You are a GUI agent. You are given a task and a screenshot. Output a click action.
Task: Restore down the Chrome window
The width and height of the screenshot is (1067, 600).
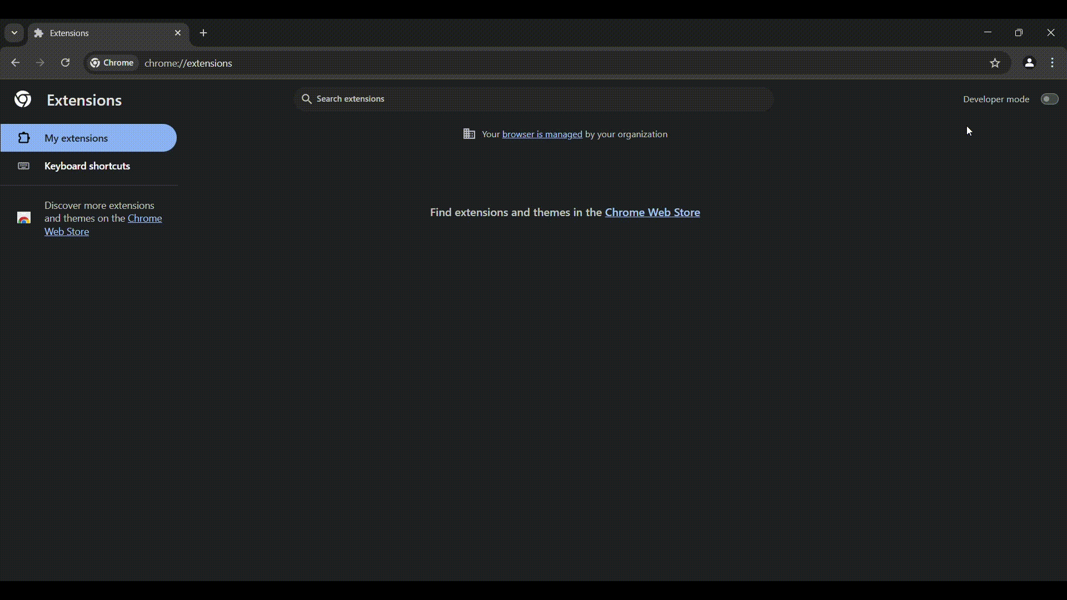1019,33
